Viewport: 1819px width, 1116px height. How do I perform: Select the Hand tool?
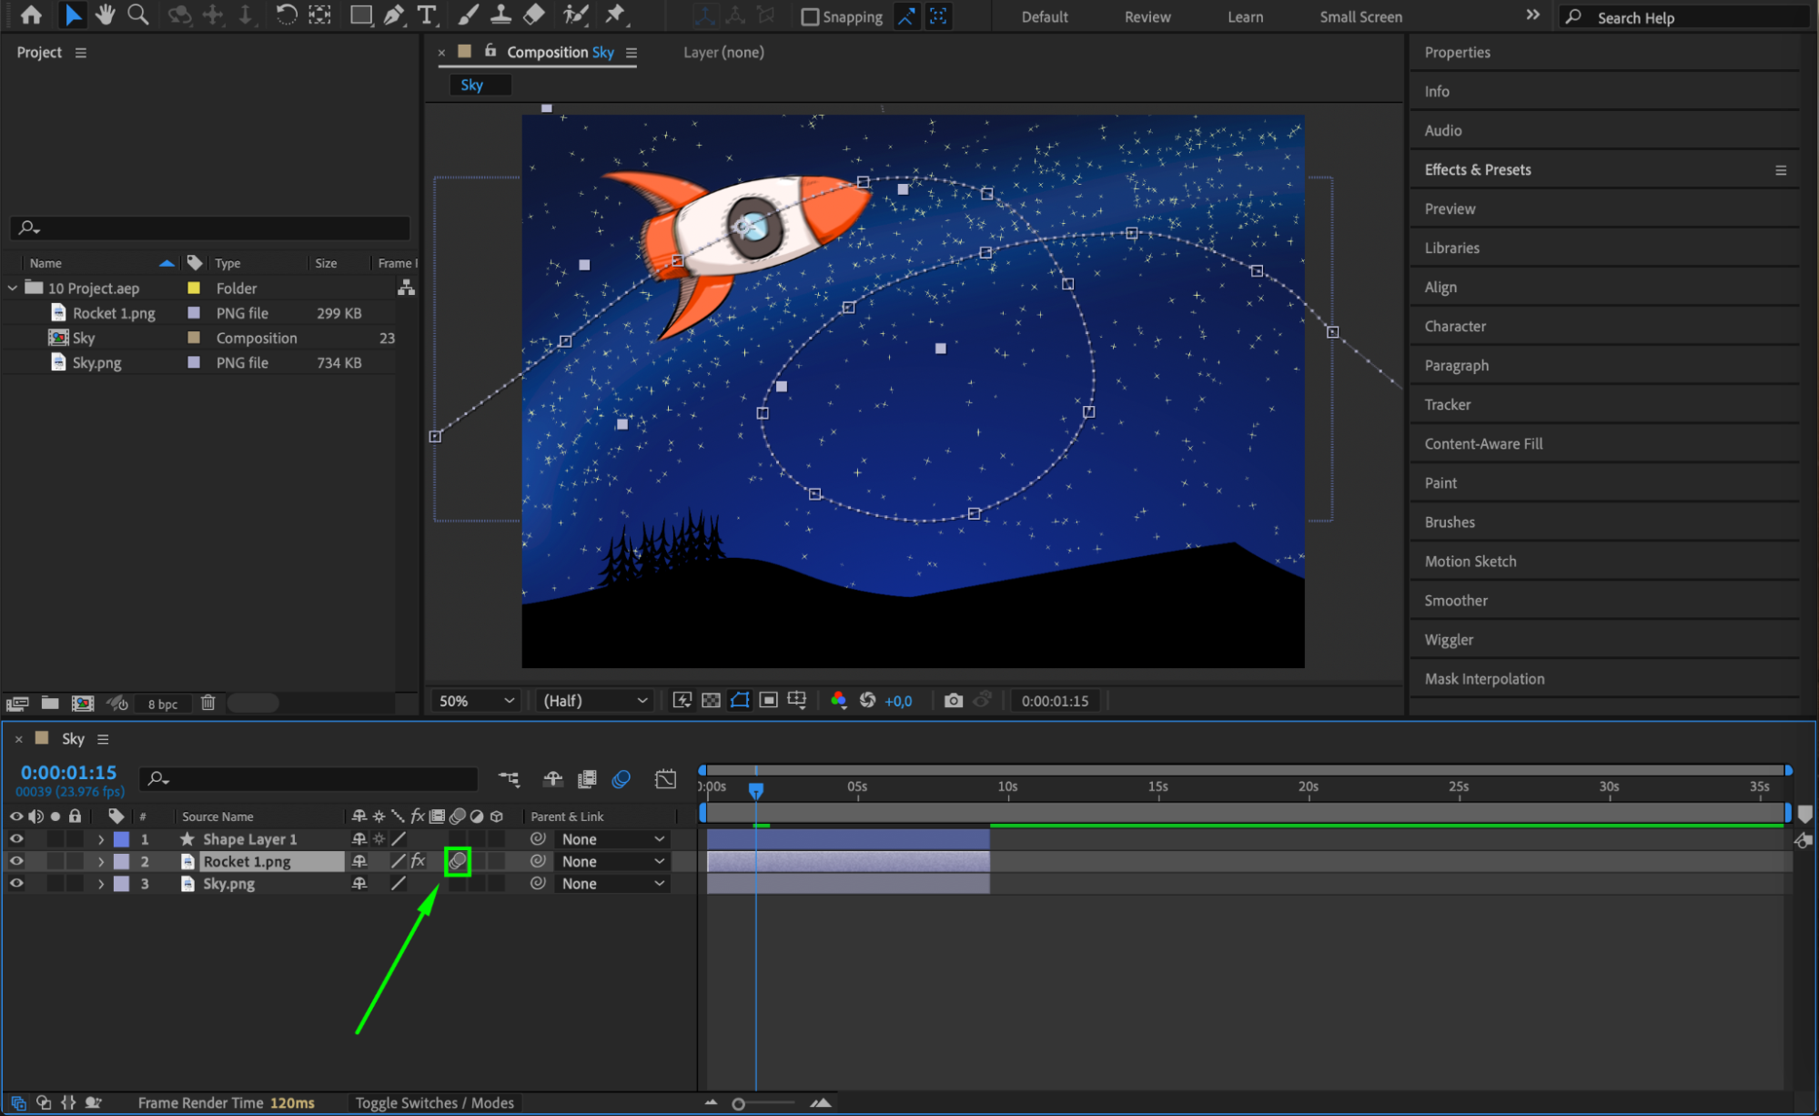pos(106,15)
